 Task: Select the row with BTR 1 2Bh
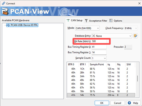pyautogui.click(x=101, y=73)
